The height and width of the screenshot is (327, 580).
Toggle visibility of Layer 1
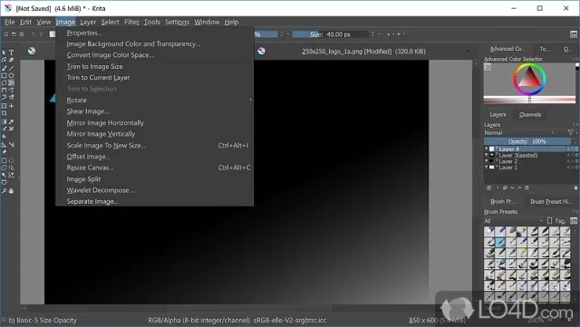tap(487, 168)
